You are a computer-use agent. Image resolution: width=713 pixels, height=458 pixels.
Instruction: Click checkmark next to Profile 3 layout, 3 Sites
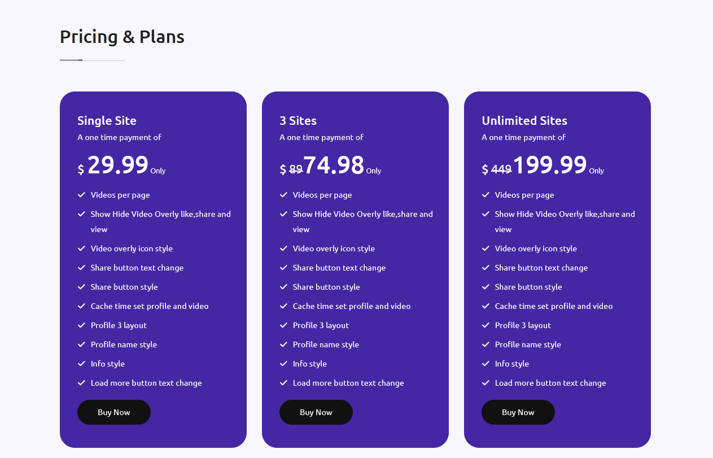[x=283, y=325]
